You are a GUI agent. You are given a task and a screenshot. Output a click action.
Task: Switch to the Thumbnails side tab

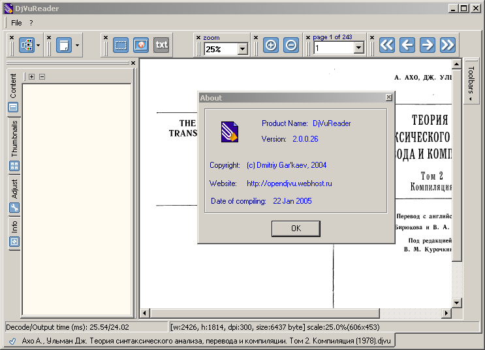(x=14, y=146)
